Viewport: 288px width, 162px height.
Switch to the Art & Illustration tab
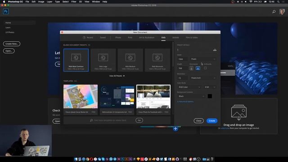[x=147, y=37]
